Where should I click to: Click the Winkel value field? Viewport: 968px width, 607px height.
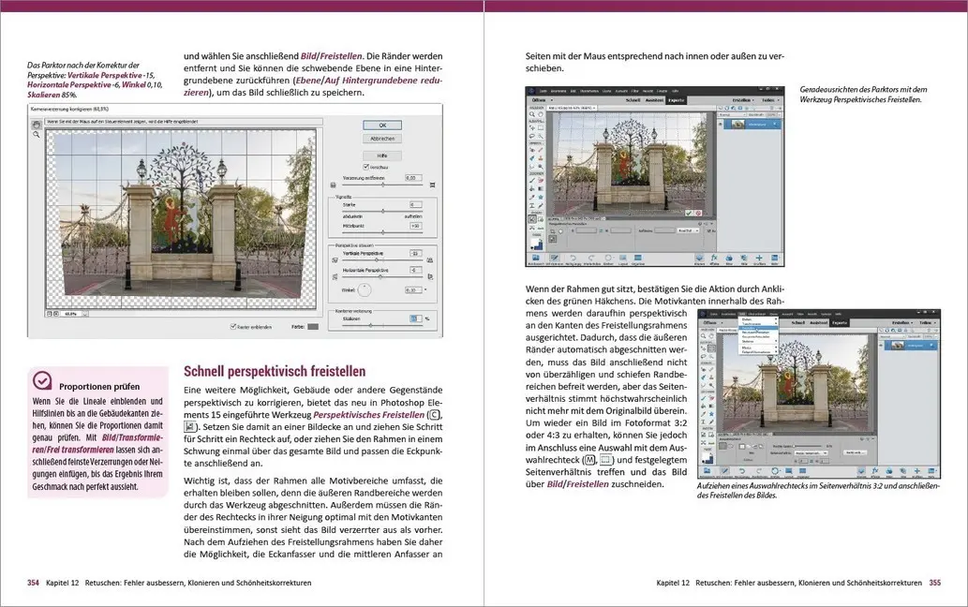click(412, 289)
